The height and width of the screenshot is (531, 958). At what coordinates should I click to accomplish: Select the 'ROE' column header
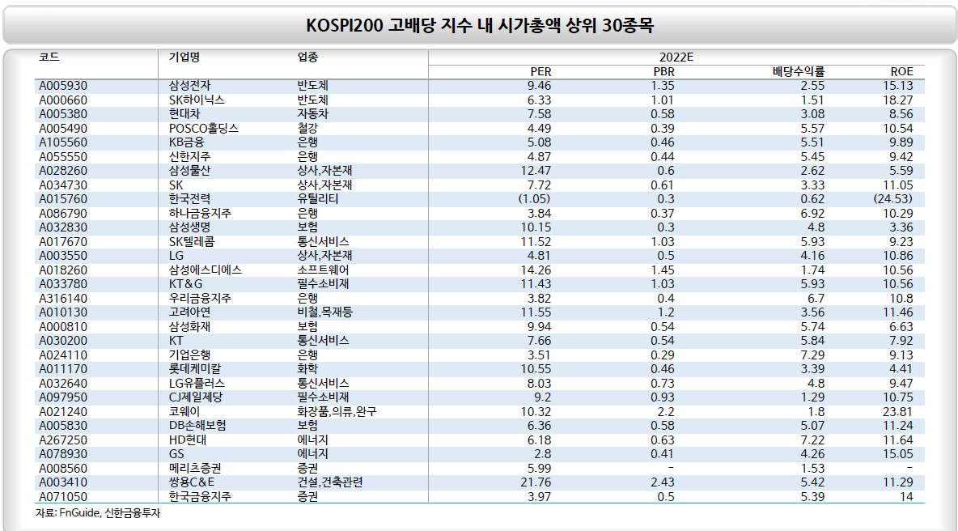(902, 71)
